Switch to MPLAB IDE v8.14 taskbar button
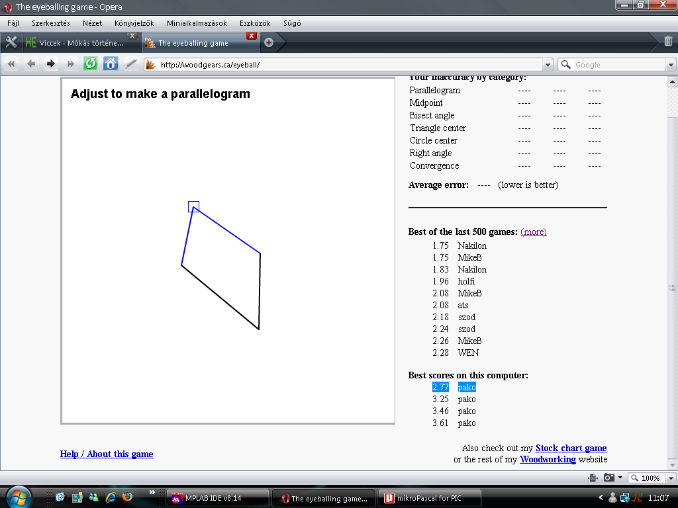The width and height of the screenshot is (678, 508). 217,498
